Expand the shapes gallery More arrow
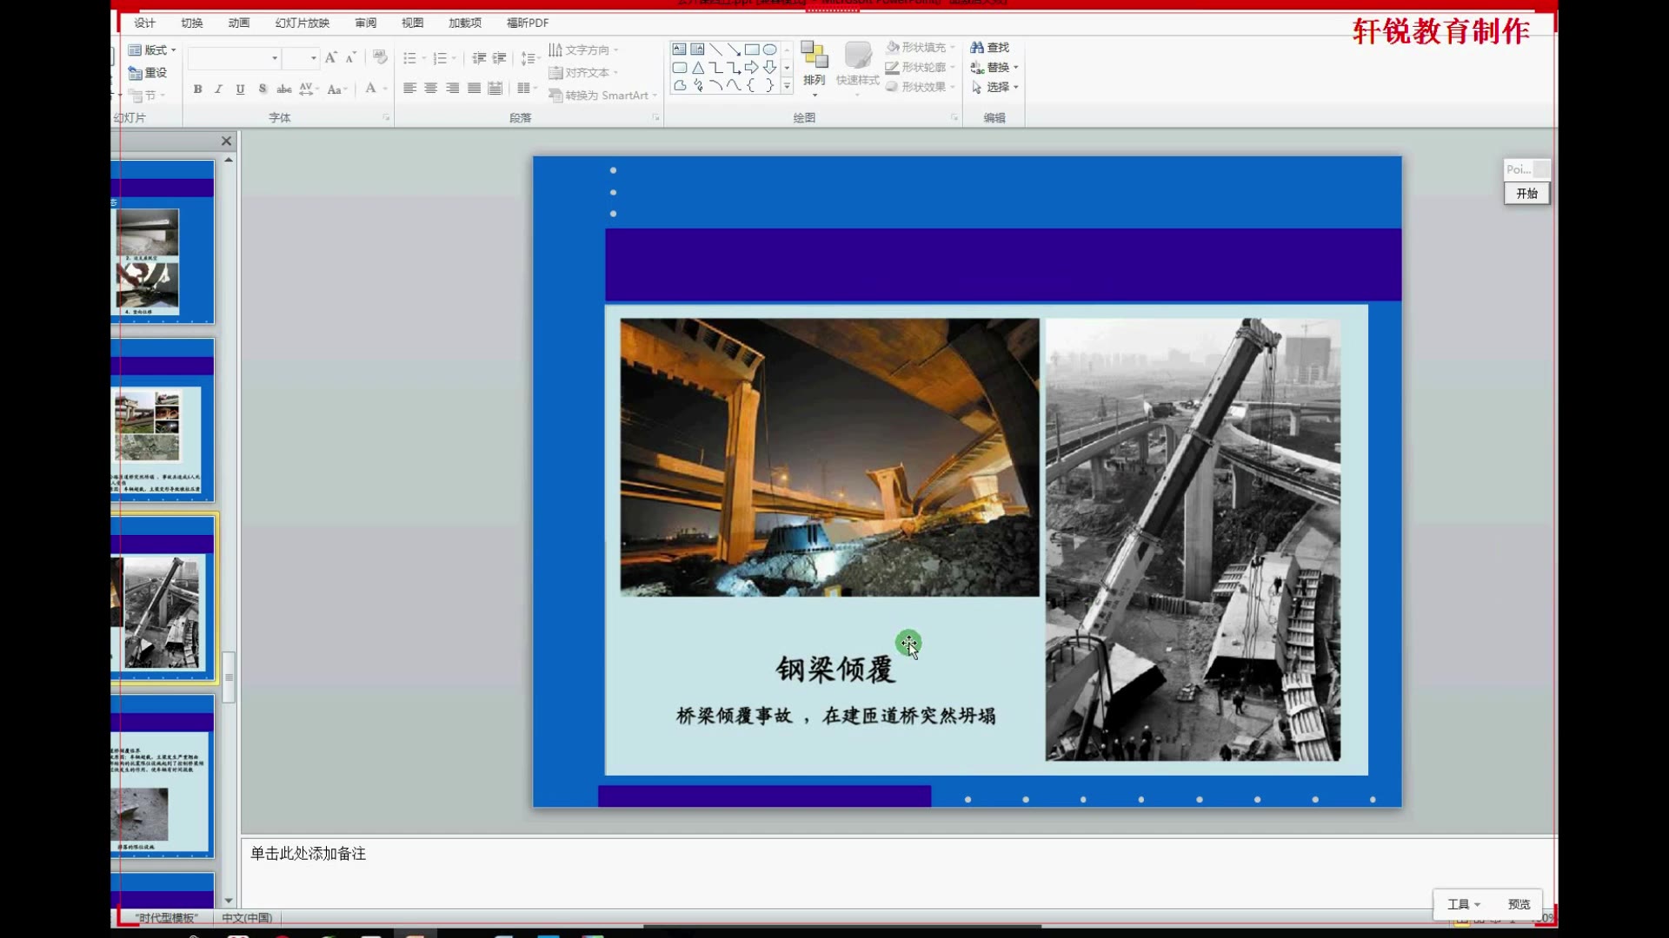1669x938 pixels. (787, 86)
